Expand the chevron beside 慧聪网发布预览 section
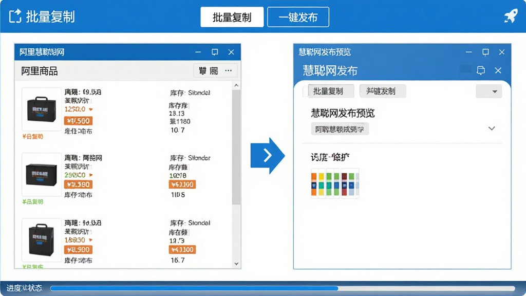 [x=492, y=128]
